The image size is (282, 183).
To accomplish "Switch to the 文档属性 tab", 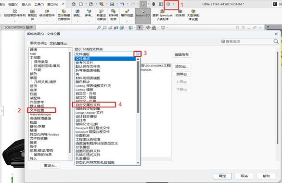I will click(x=58, y=43).
